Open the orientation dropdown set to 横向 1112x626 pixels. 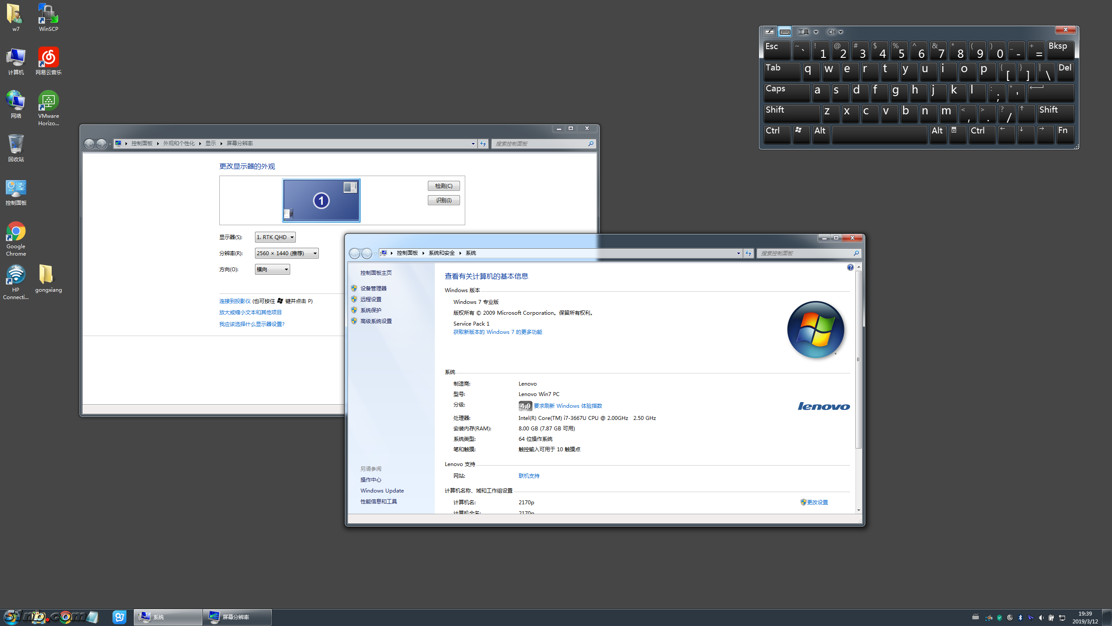(272, 270)
